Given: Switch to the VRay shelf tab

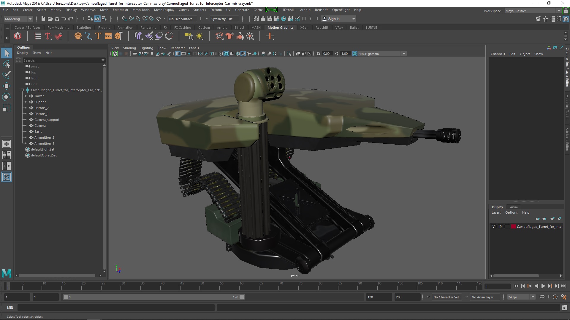Looking at the screenshot, I should (339, 28).
